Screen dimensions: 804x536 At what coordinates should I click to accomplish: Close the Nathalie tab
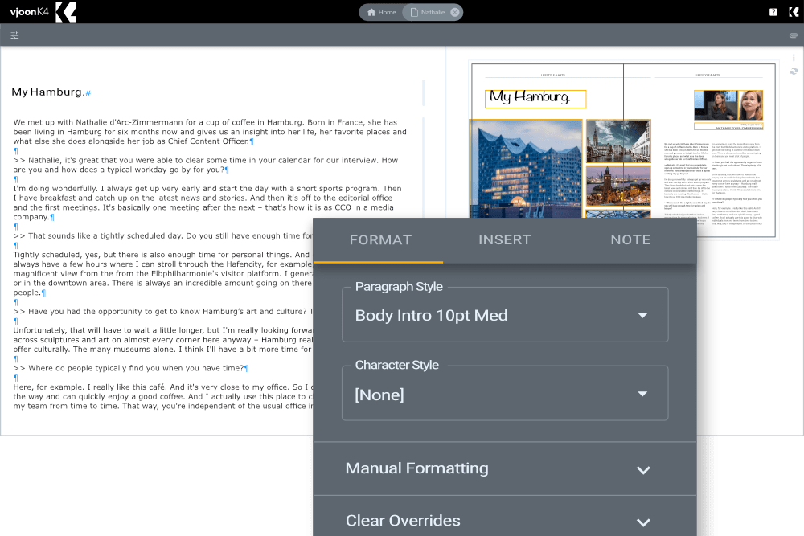click(455, 12)
